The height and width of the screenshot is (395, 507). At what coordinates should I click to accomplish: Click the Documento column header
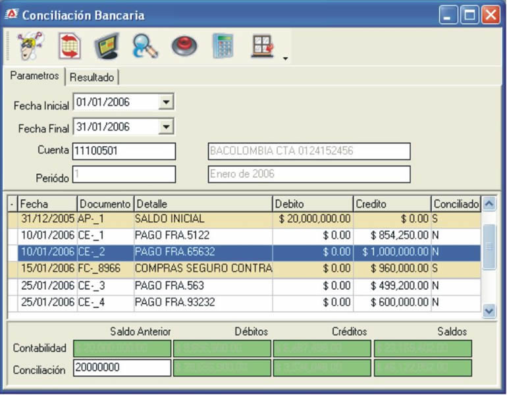pyautogui.click(x=105, y=204)
